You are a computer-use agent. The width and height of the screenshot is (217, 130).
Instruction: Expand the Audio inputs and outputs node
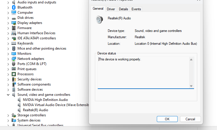[8, 3]
